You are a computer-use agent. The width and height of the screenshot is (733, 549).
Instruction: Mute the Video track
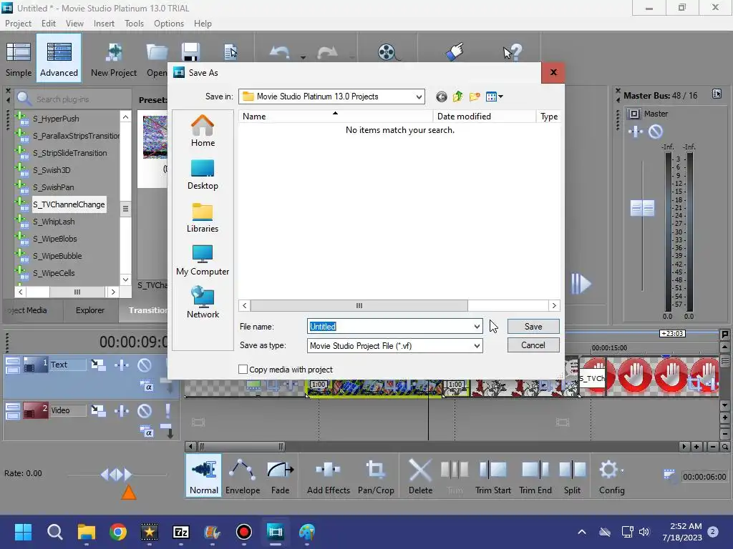tap(145, 410)
